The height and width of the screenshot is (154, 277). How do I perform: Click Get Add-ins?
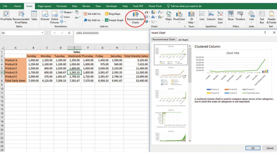tap(92, 14)
